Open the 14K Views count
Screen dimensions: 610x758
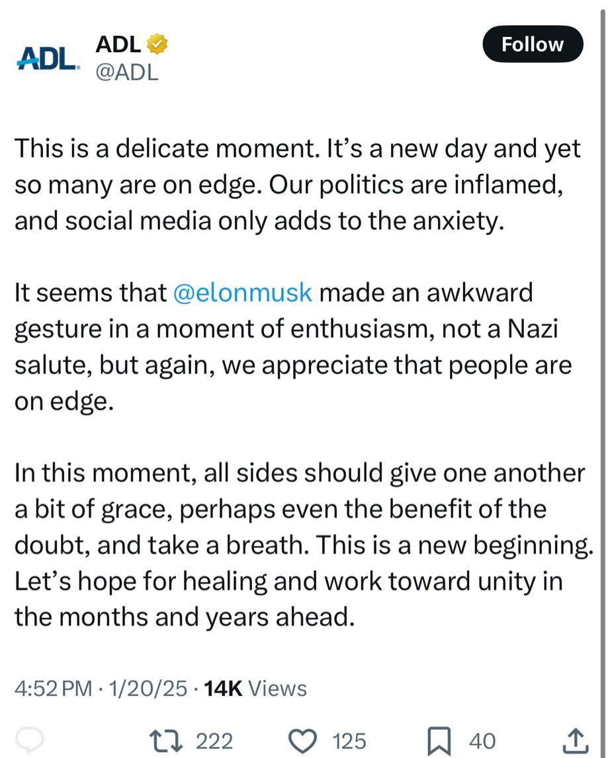tap(255, 689)
